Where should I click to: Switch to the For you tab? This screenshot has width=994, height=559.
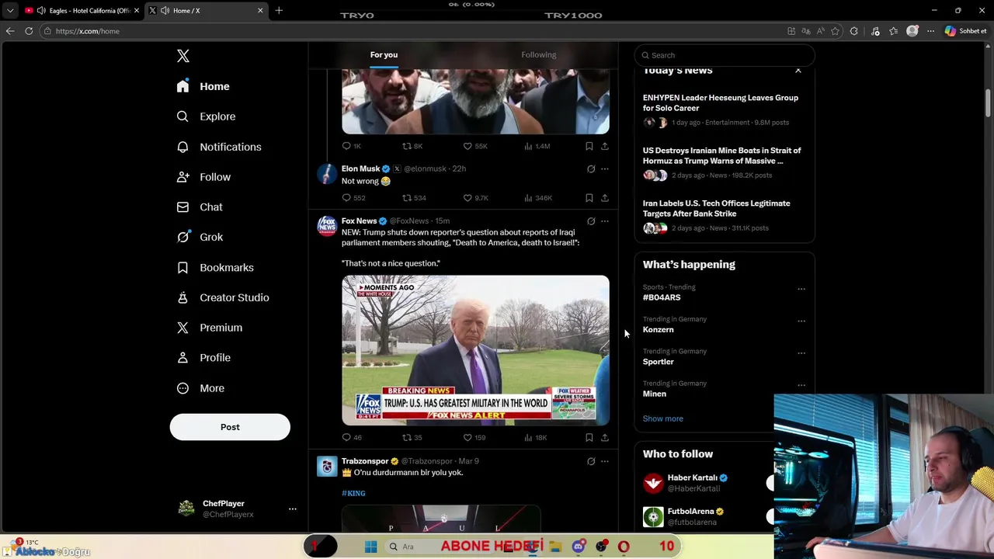point(384,54)
